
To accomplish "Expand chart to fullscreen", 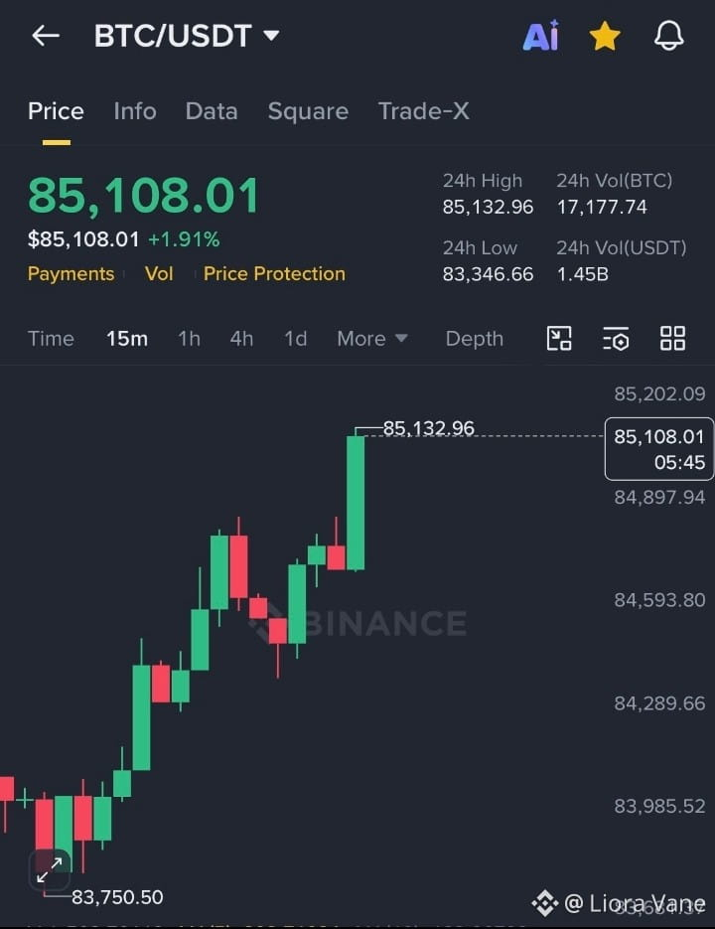I will click(x=50, y=869).
